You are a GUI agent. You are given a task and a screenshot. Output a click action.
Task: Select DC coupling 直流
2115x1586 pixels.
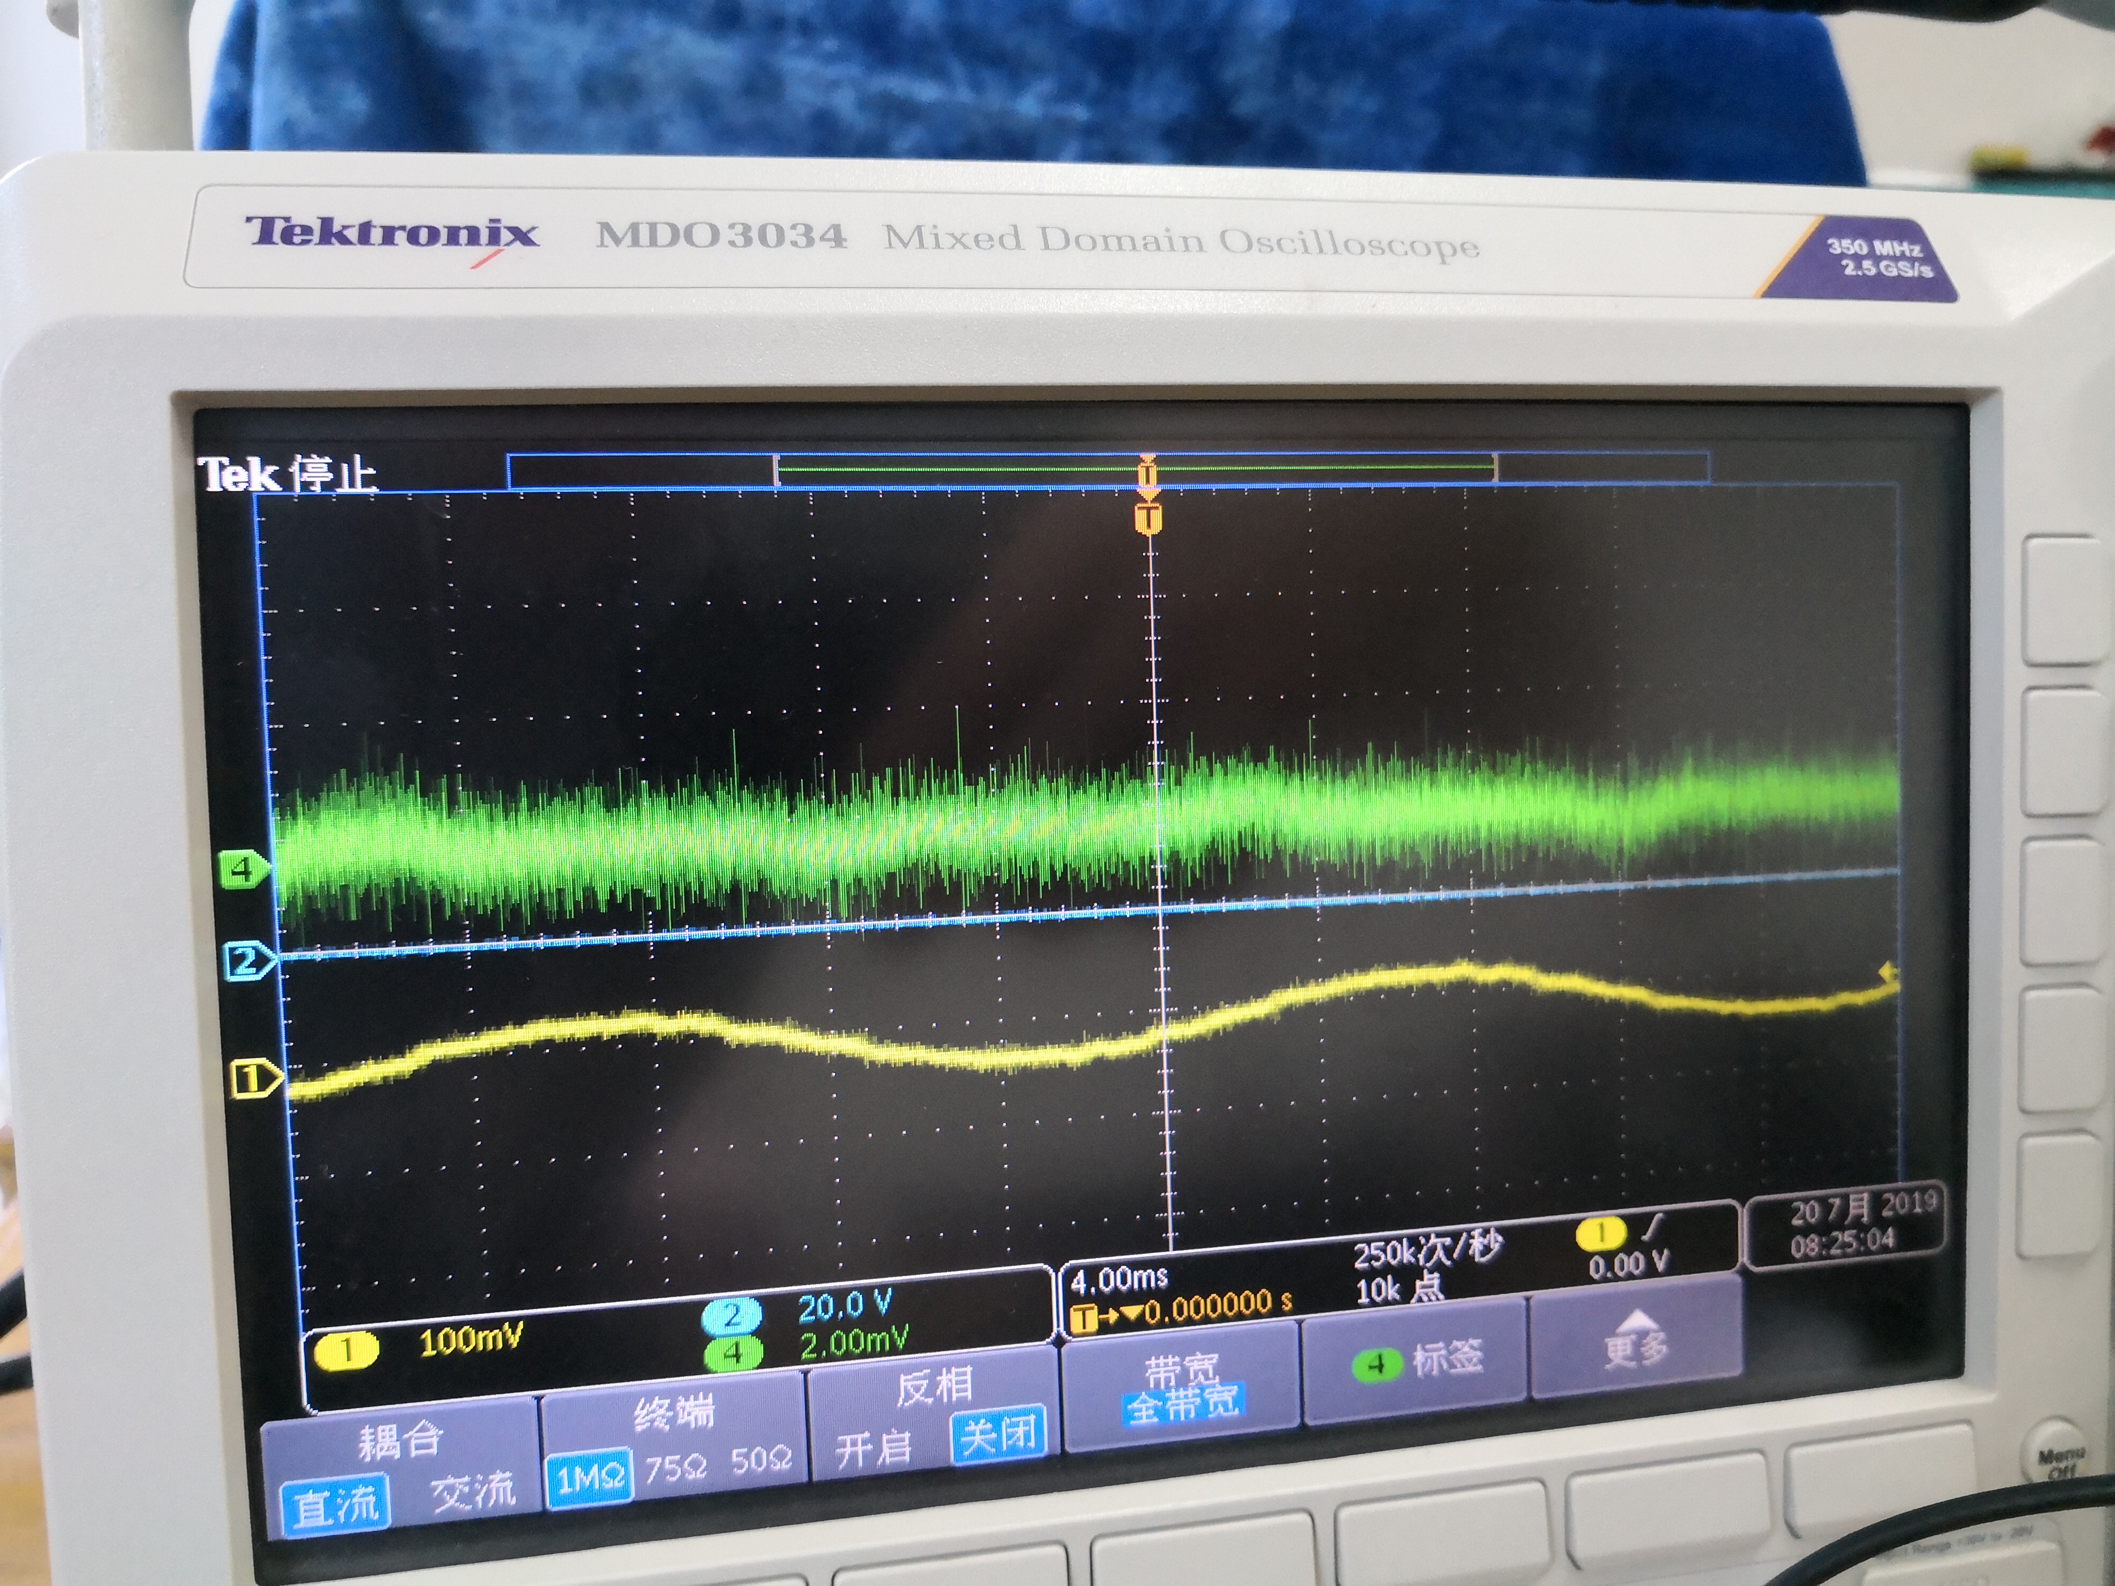coord(335,1506)
